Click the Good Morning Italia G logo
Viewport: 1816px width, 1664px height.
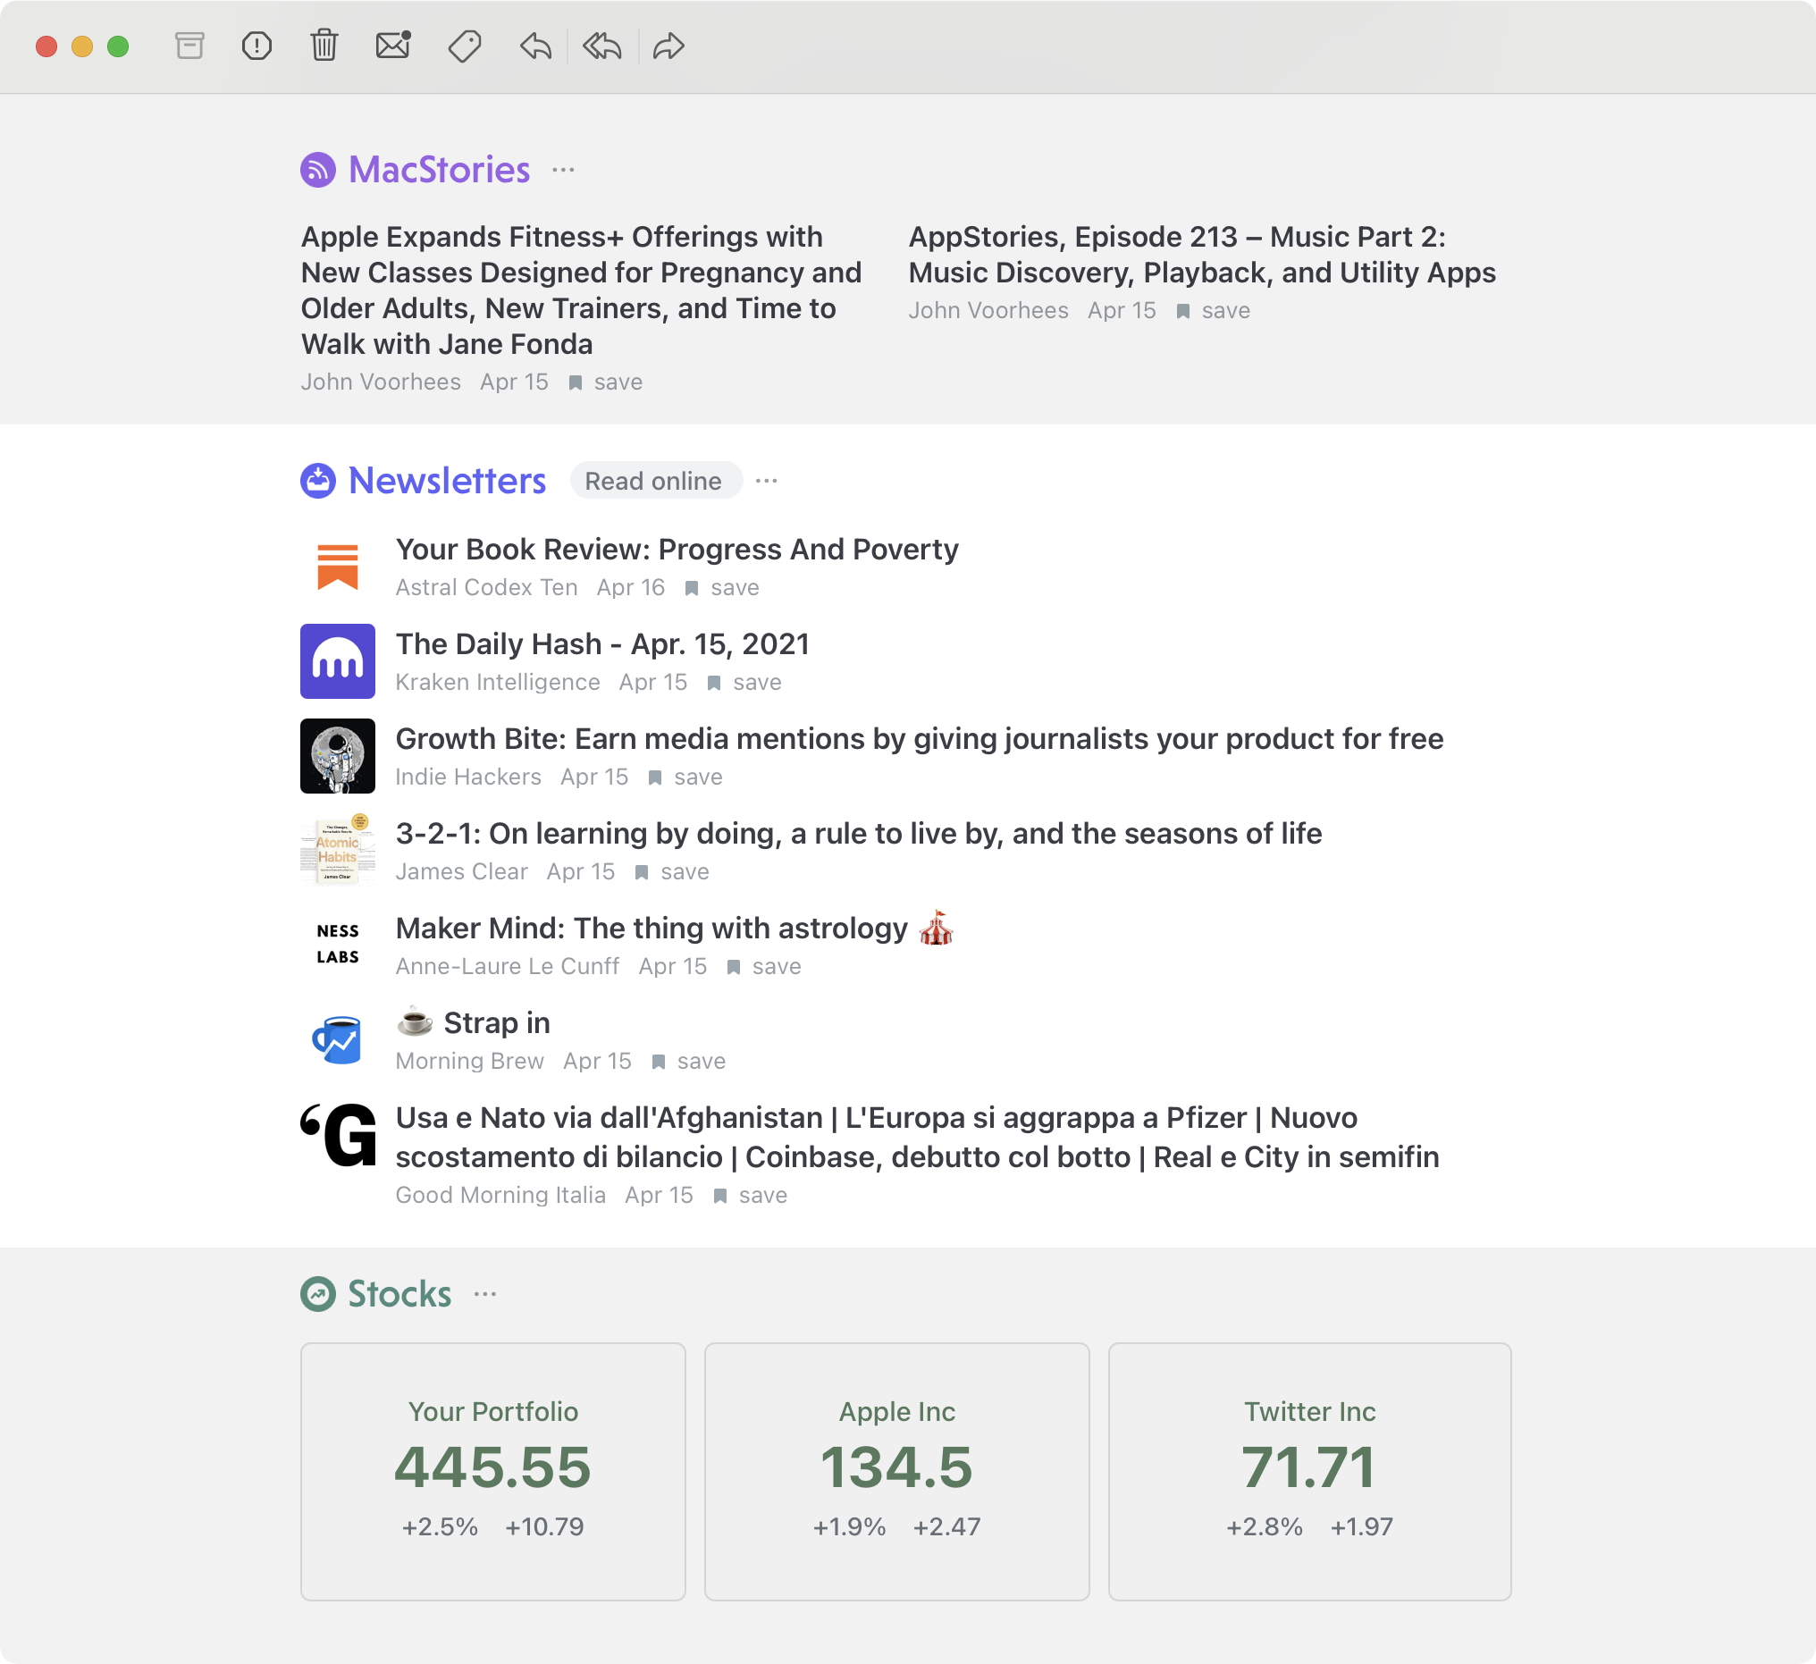[x=338, y=1135]
